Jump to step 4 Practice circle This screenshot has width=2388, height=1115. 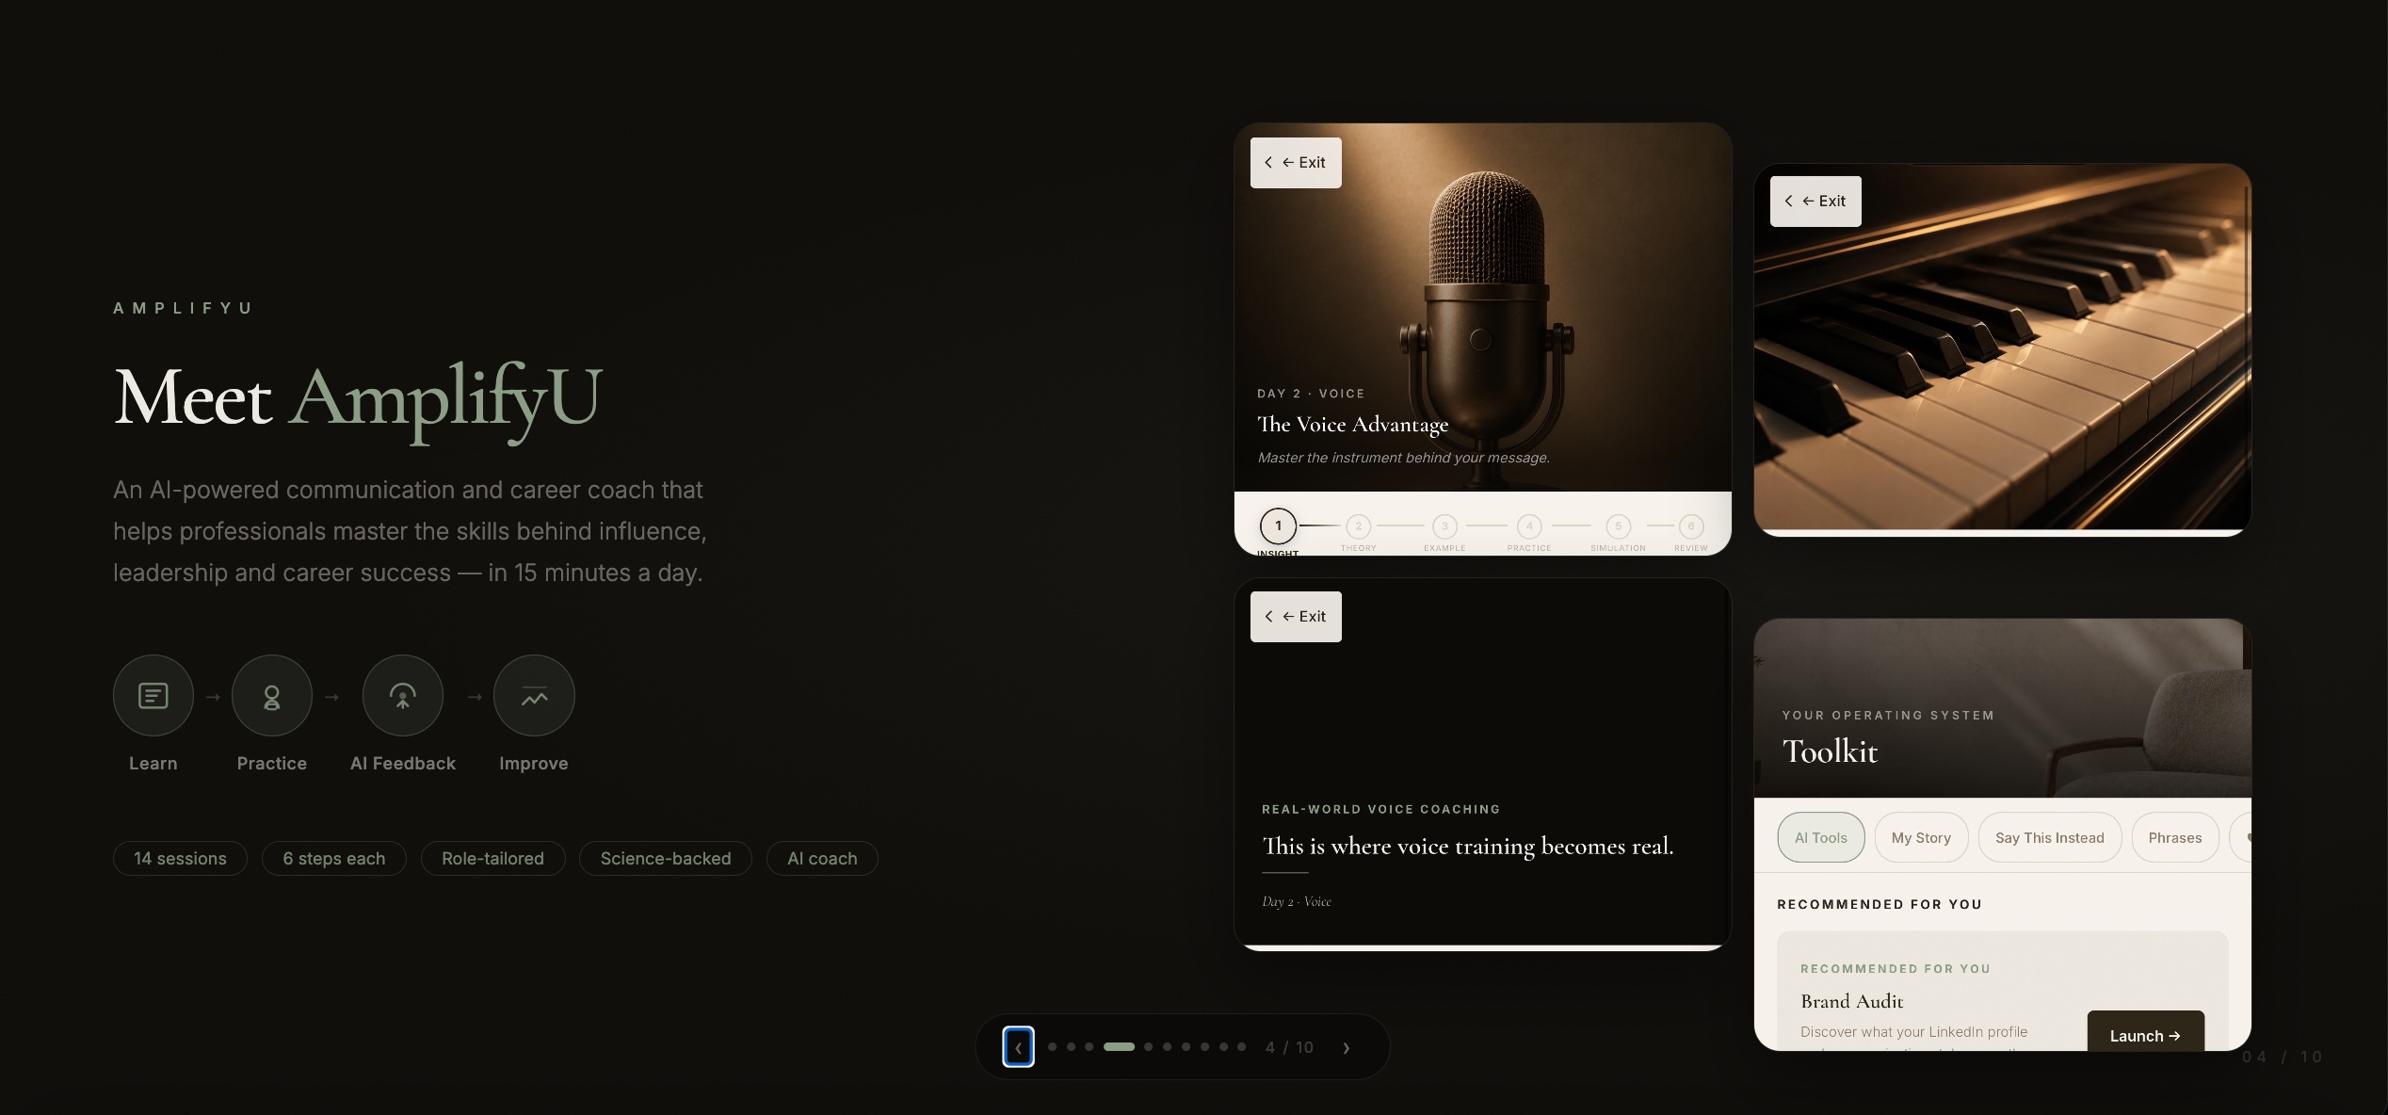(x=1529, y=526)
